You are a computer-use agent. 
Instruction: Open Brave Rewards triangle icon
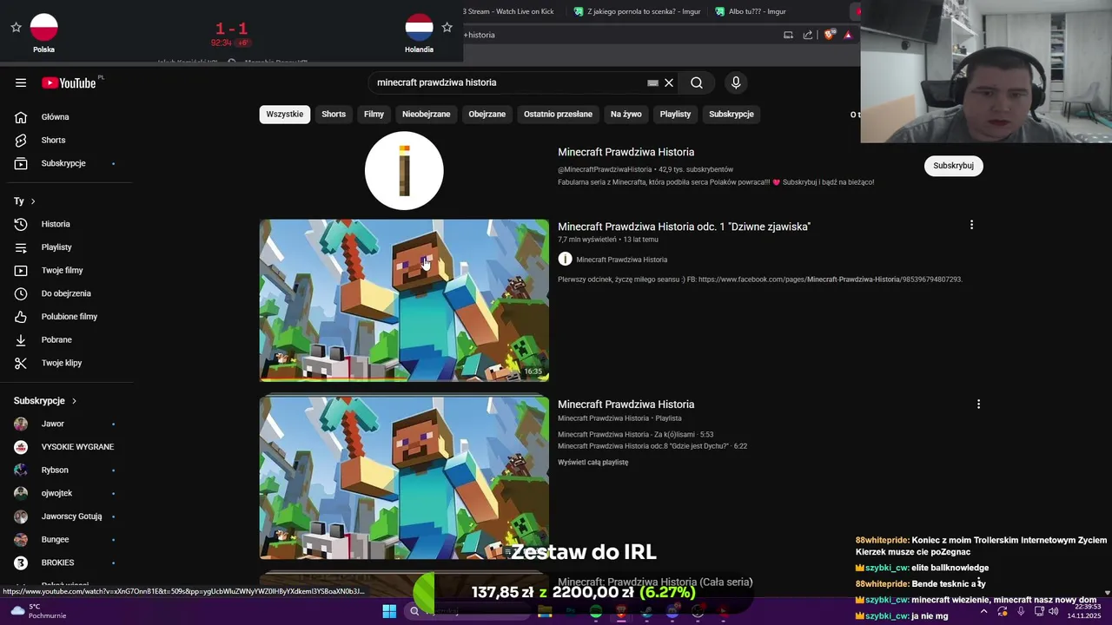(848, 35)
